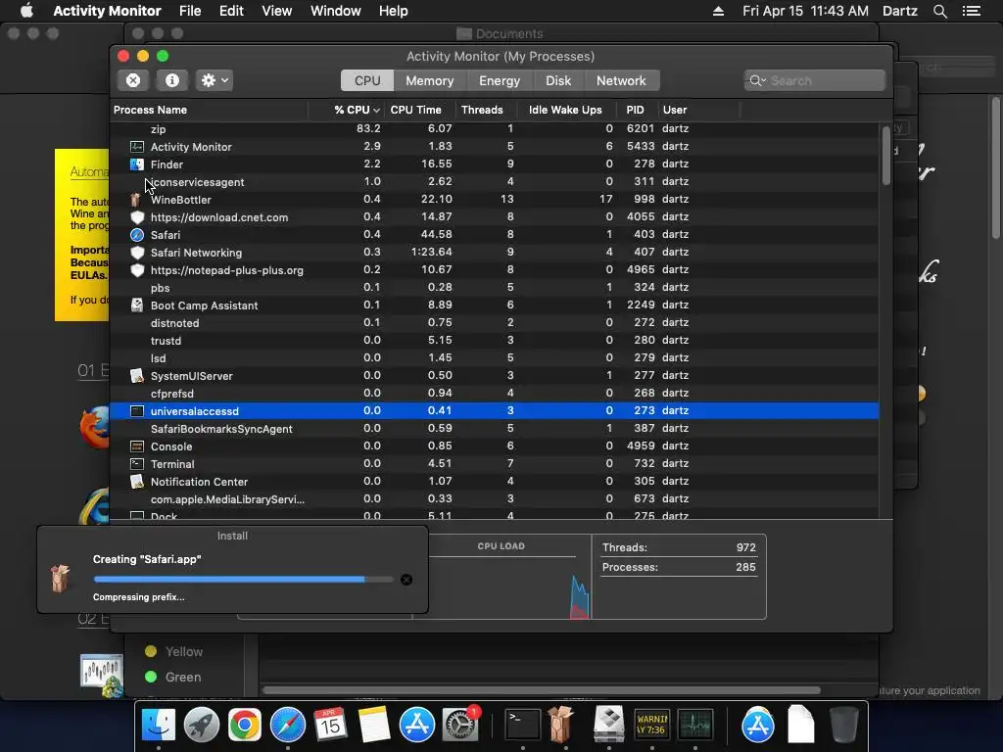Click the universalaccessd process icon
The height and width of the screenshot is (752, 1003).
click(137, 411)
